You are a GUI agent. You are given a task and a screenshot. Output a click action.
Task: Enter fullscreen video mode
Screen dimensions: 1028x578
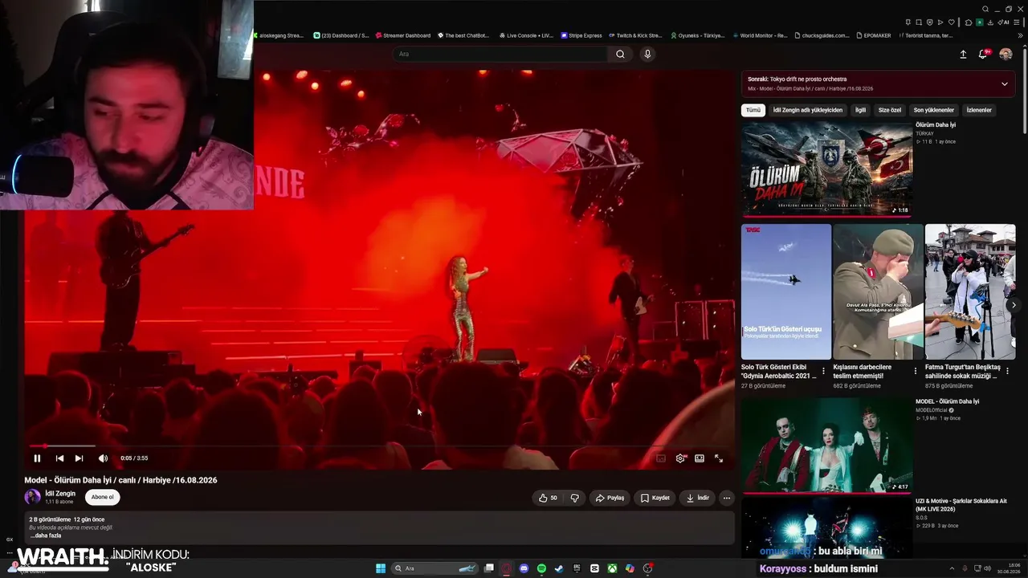point(719,458)
